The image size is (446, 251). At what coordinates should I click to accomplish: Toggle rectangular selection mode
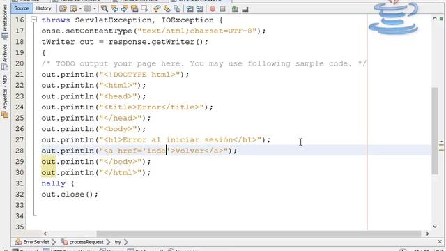point(144,9)
